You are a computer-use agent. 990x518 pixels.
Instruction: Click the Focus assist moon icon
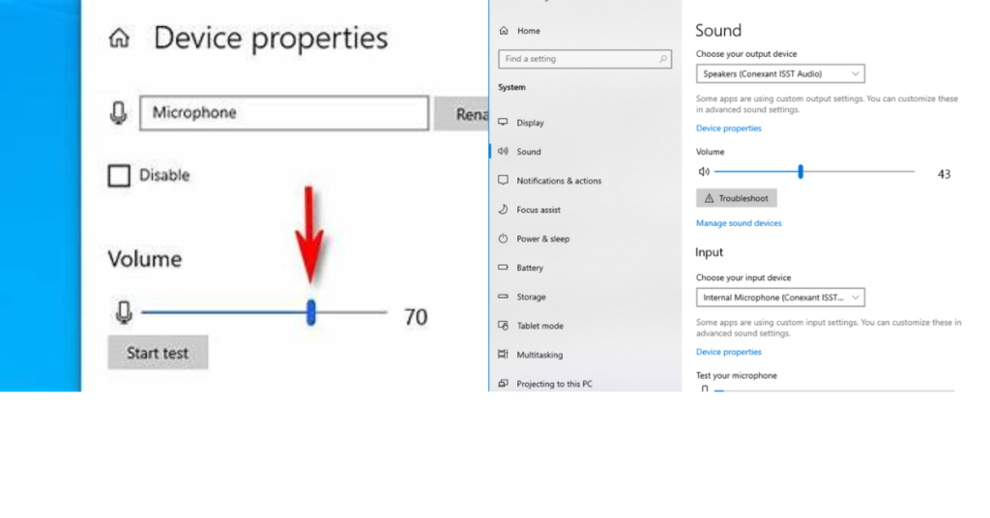click(x=503, y=210)
